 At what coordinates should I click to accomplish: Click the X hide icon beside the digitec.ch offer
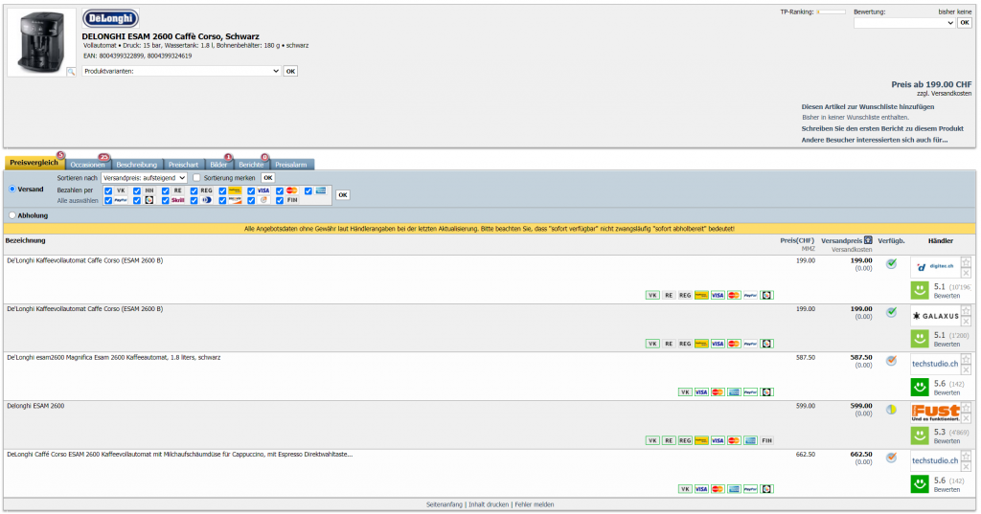966,274
